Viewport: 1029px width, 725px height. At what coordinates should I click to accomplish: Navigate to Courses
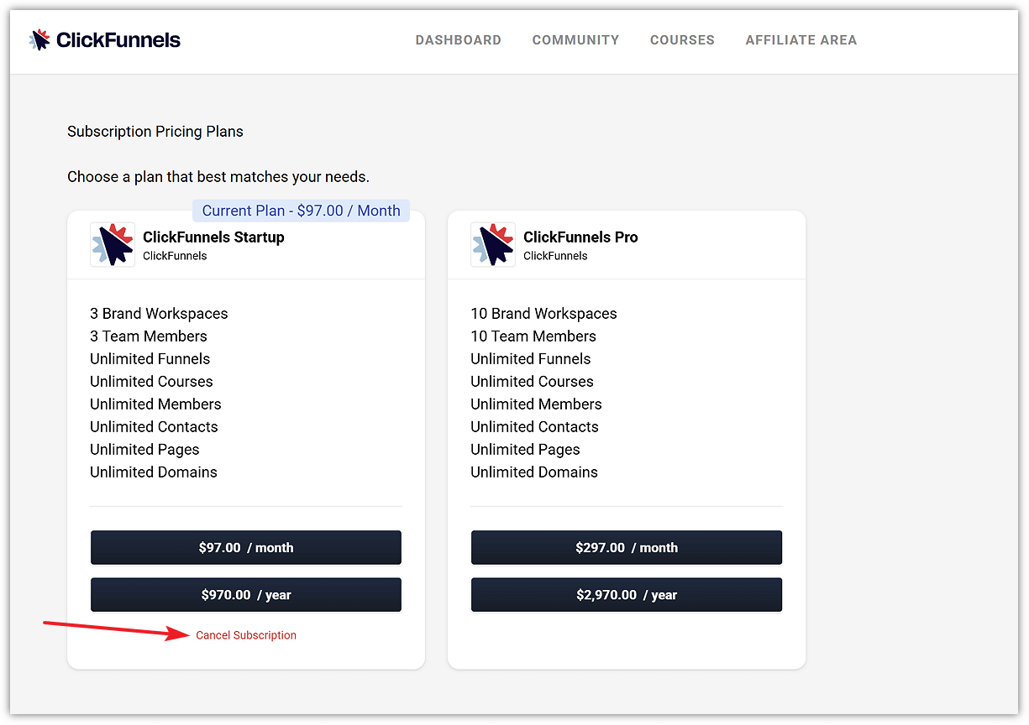click(682, 39)
